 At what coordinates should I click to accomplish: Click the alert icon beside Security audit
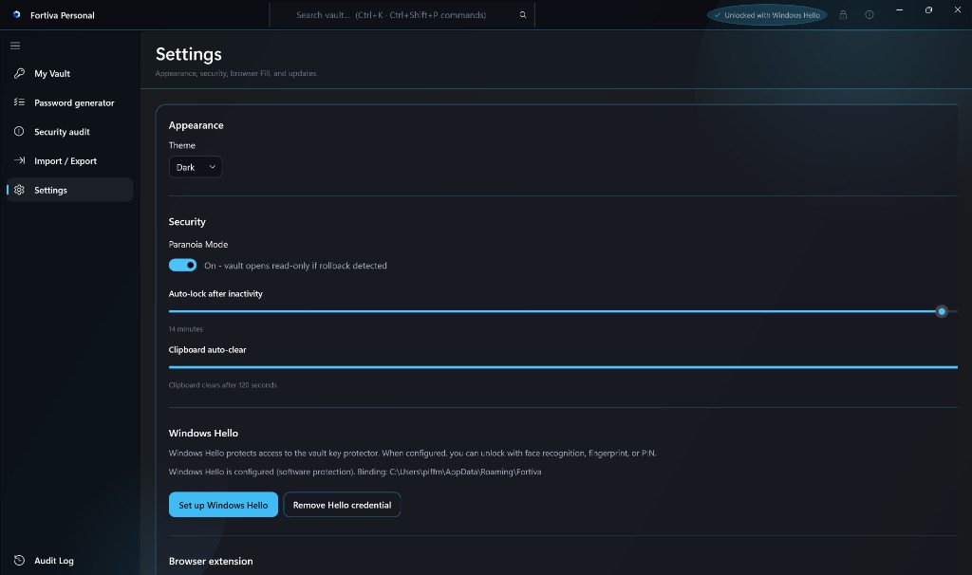tap(19, 131)
